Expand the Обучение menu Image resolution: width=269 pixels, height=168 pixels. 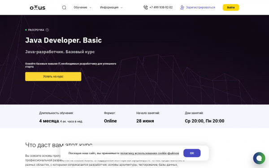coord(82,8)
